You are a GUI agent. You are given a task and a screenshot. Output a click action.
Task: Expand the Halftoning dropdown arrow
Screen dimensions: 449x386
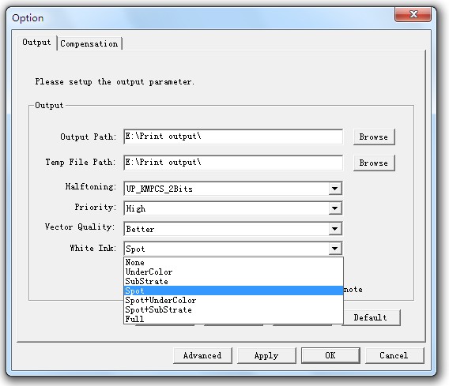click(x=334, y=189)
